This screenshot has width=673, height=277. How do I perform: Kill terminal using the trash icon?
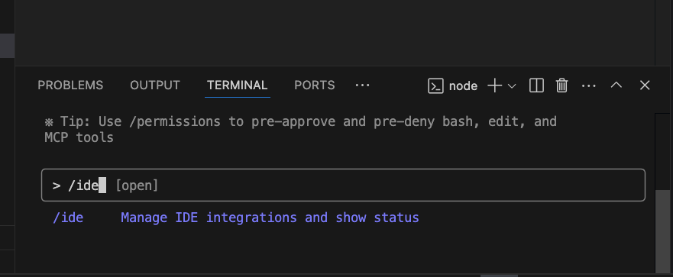coord(561,85)
